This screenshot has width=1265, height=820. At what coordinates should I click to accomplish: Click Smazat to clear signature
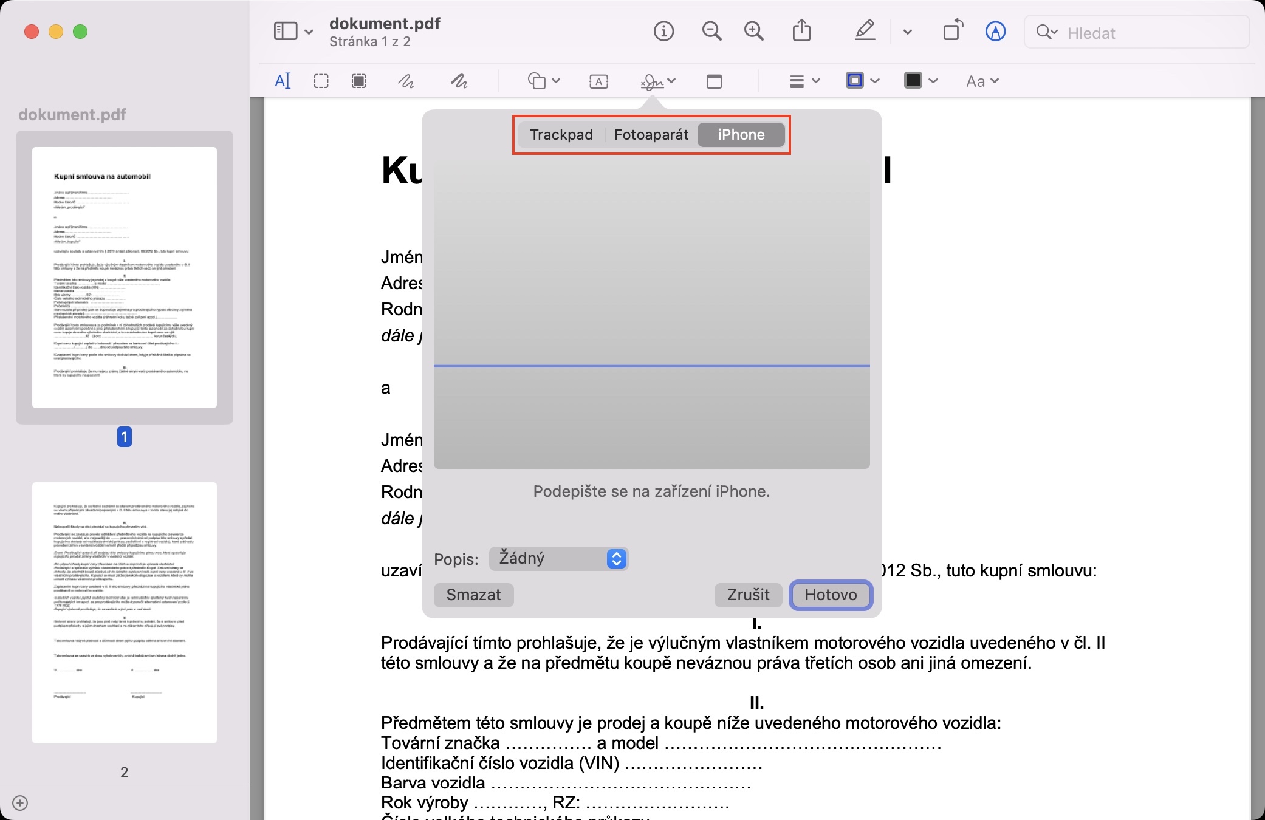473,595
